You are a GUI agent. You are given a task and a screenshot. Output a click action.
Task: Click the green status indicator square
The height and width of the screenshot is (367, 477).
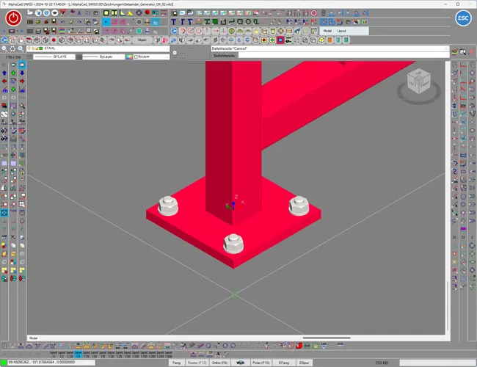click(4, 363)
